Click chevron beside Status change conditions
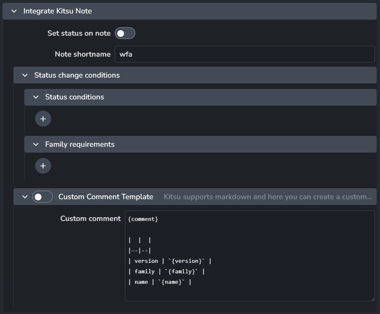 pyautogui.click(x=25, y=75)
